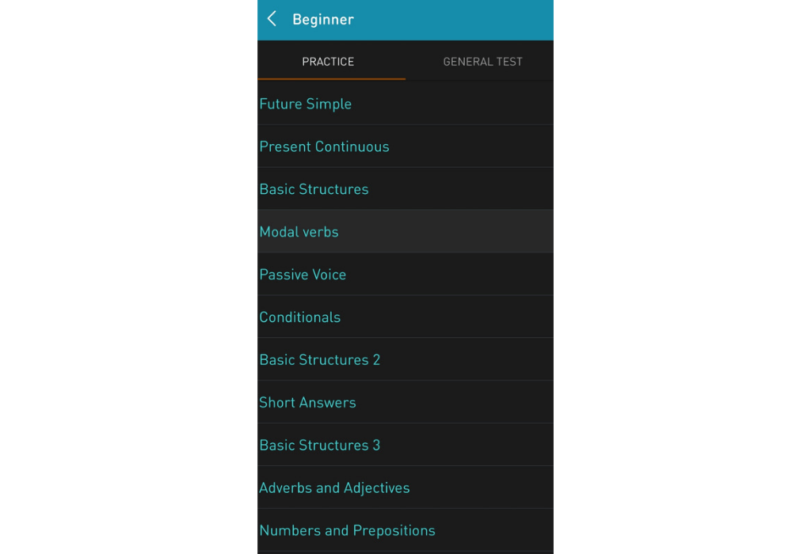Click the empty area right of Conditionals
The image size is (811, 554).
pyautogui.click(x=447, y=317)
